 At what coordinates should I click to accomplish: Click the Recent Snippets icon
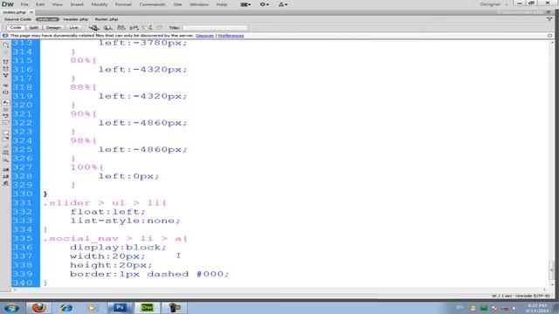pos(5,153)
